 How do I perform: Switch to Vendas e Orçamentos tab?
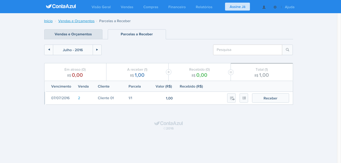pos(73,34)
